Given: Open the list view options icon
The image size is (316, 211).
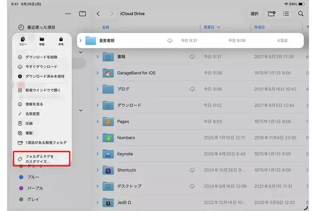Looking at the screenshot, I should tap(286, 14).
